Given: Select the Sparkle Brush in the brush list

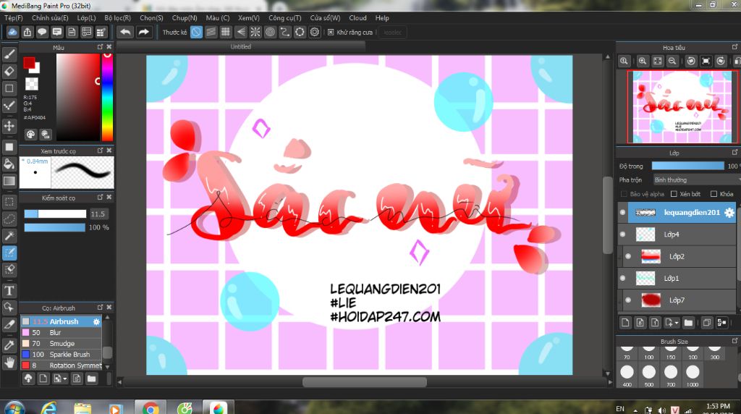Looking at the screenshot, I should (61, 355).
